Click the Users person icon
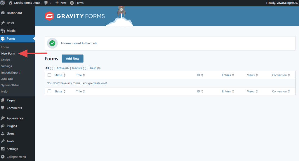 point(3,134)
